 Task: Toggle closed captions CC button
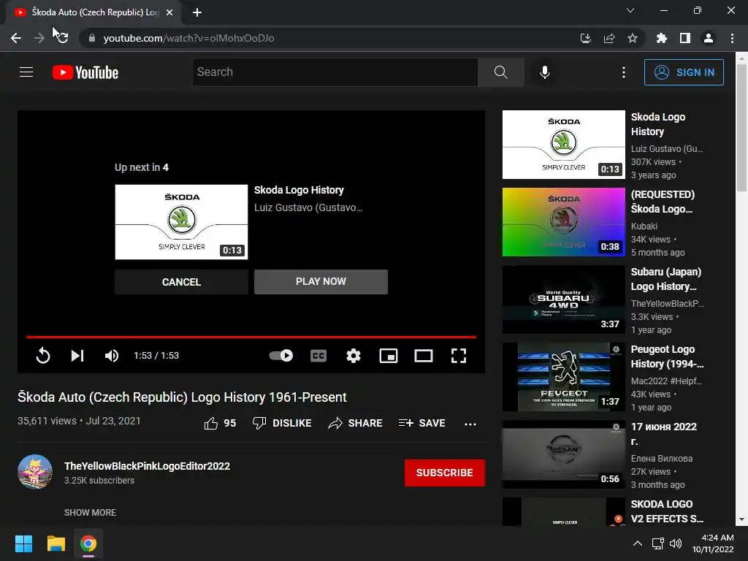click(x=318, y=356)
